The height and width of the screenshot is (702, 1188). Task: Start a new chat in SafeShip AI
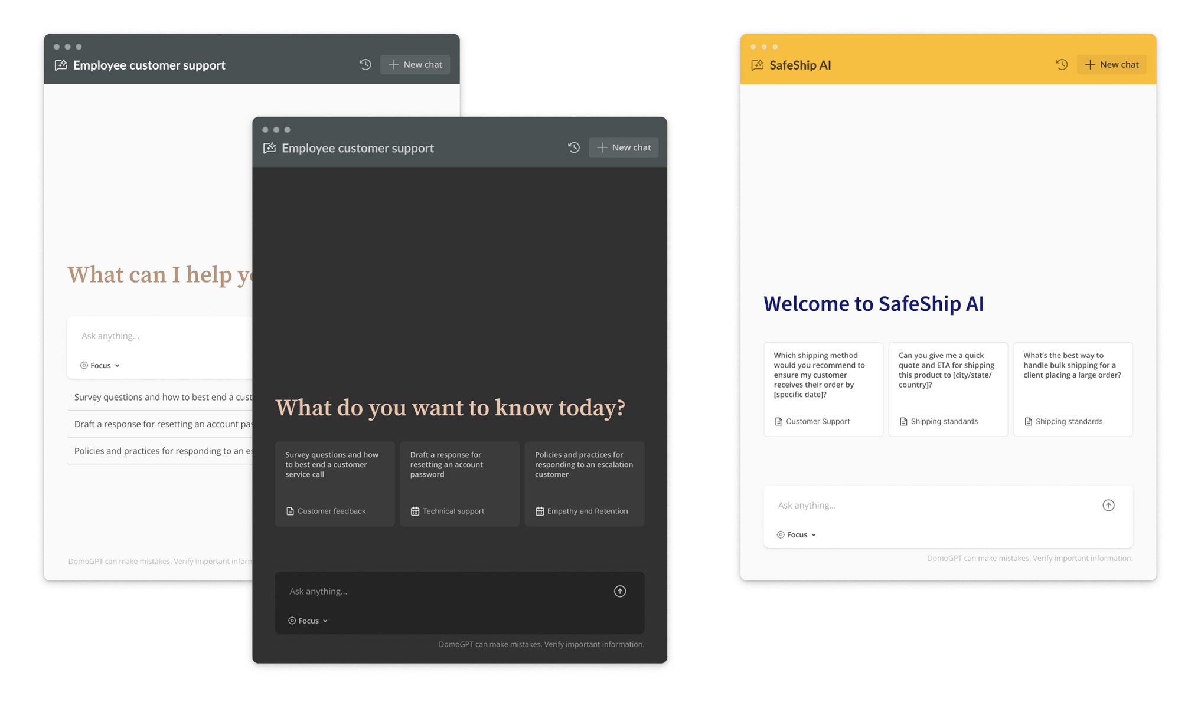pos(1112,65)
